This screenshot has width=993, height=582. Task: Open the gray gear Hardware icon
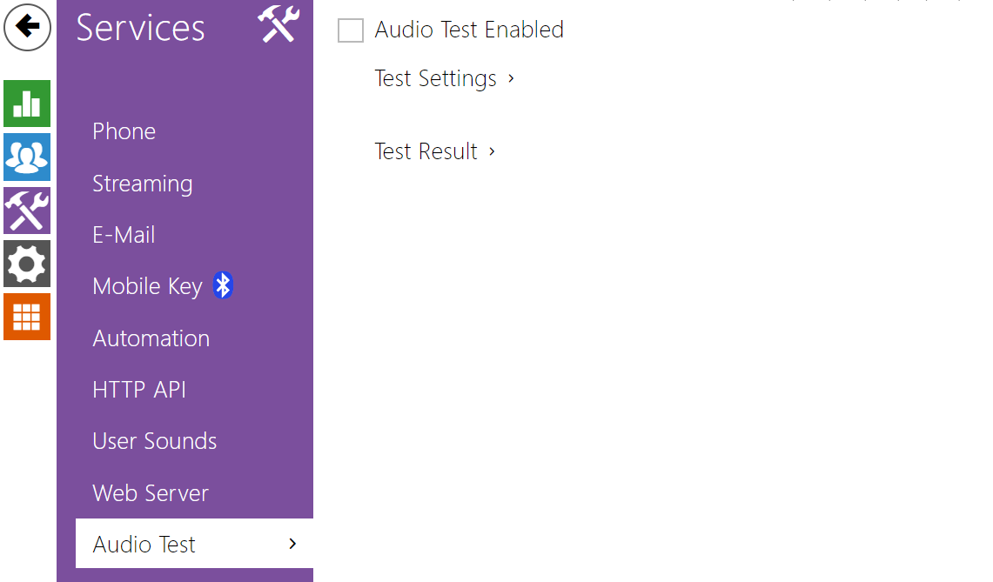tap(27, 264)
